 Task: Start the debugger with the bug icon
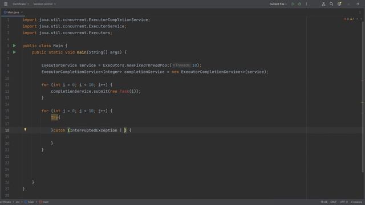299,4
